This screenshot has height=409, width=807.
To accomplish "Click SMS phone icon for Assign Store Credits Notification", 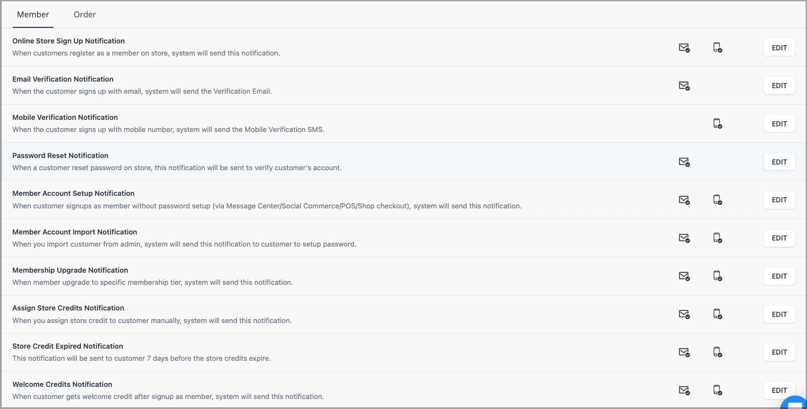I will point(717,314).
